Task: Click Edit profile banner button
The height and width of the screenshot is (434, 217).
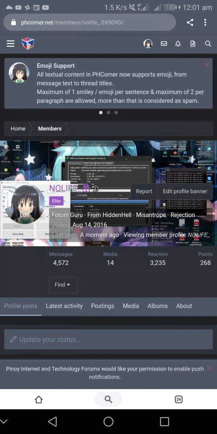Action: 185,191
